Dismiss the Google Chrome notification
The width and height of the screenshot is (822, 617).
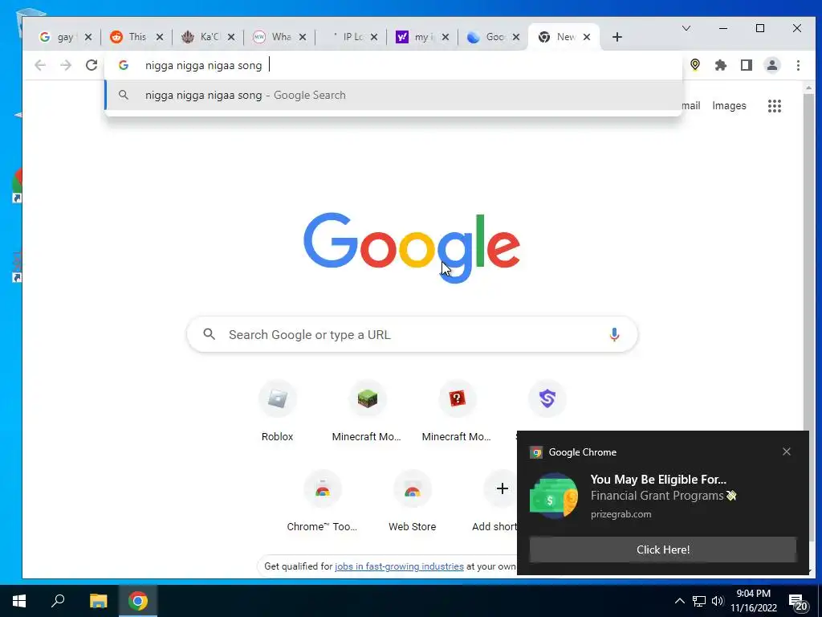(x=787, y=452)
